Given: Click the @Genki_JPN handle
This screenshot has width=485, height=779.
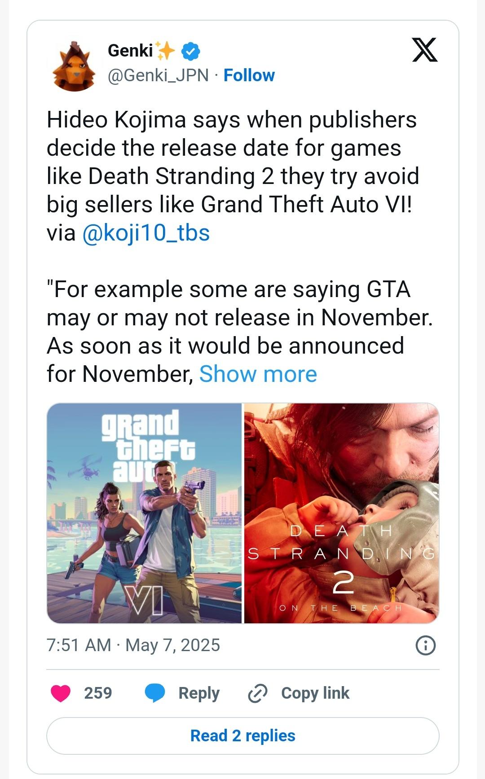Looking at the screenshot, I should click(158, 75).
